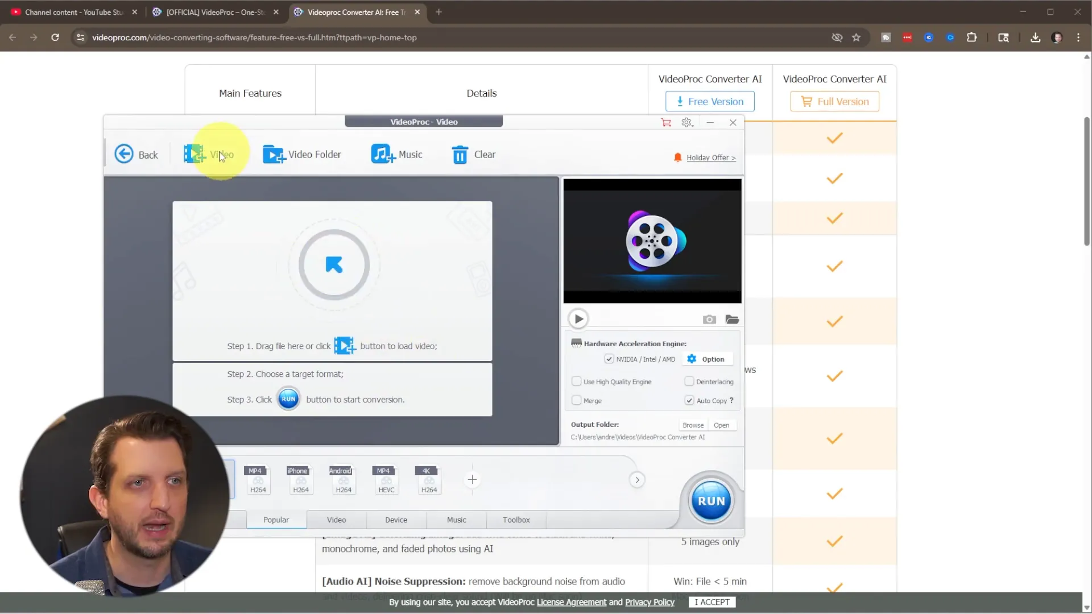This screenshot has height=614, width=1092.
Task: Toggle NVIDIA / Intel / AMD checkbox
Action: [x=609, y=359]
